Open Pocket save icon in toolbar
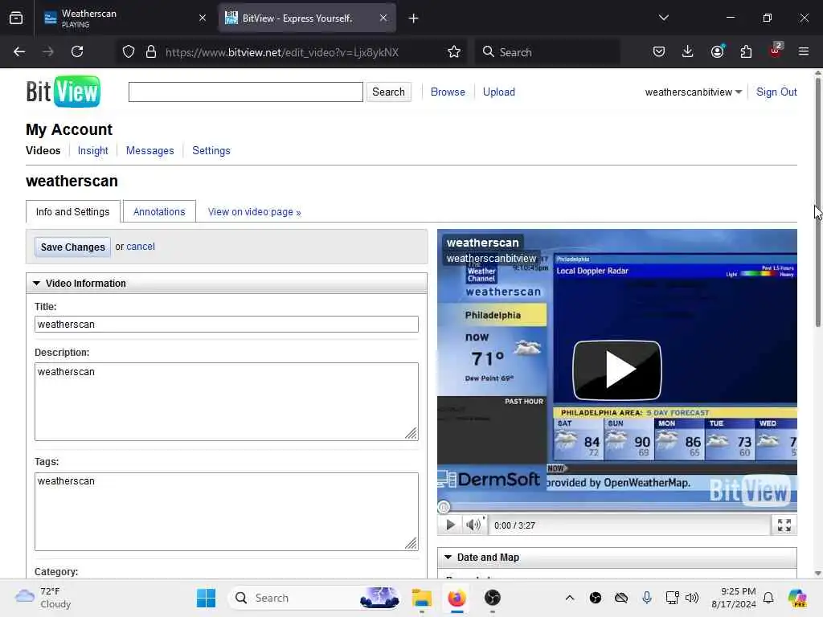 click(659, 51)
